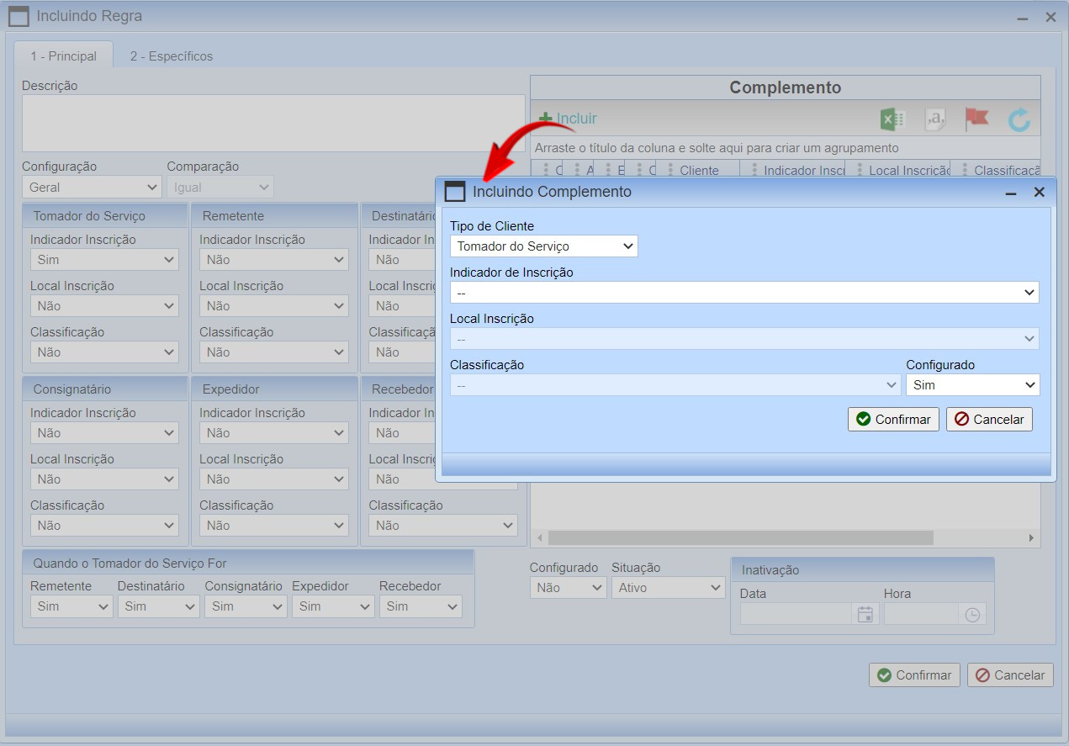This screenshot has width=1069, height=746.
Task: Open Remetente dropdown under Quando o Tomador
Action: tap(71, 606)
